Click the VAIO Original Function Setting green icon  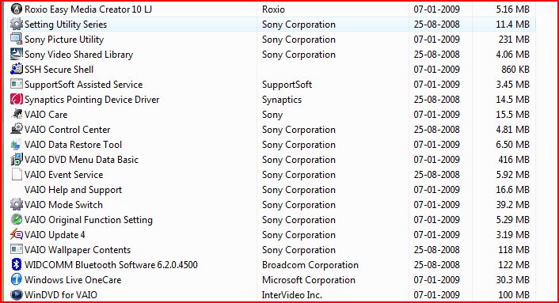[x=17, y=219]
